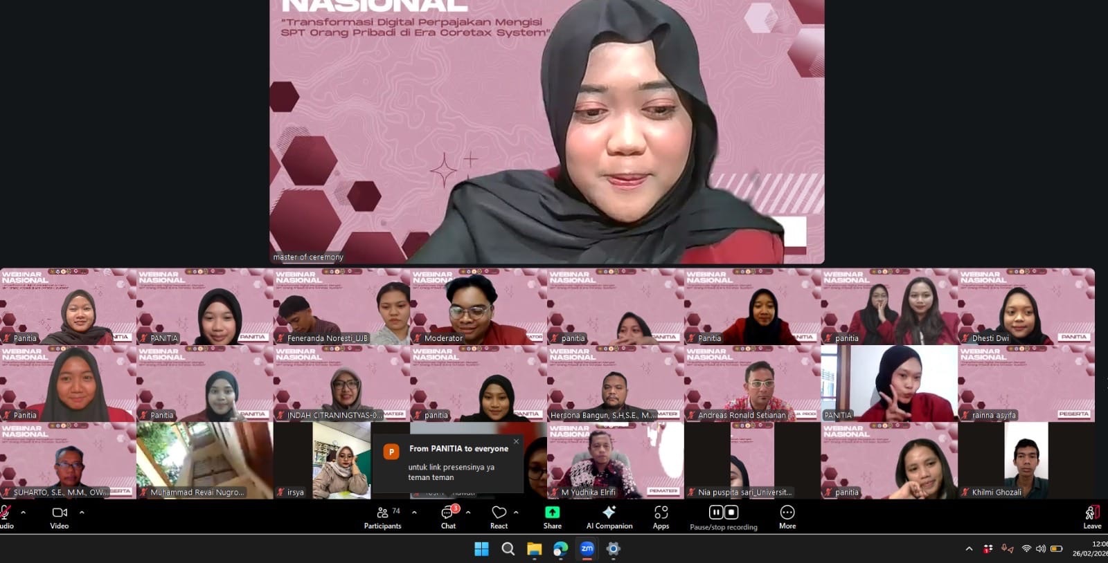Screen dimensions: 1108x563
Task: Unmute the microphone in Zoom toolbar
Action: click(x=6, y=513)
